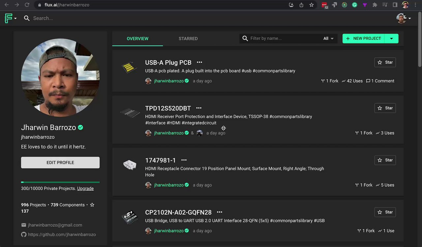Click the browser address bar URL
Image resolution: width=422 pixels, height=247 pixels.
coord(67,5)
